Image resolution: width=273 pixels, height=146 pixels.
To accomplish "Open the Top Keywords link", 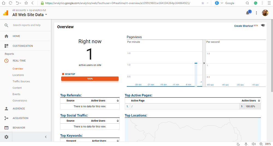I will pos(71,136).
